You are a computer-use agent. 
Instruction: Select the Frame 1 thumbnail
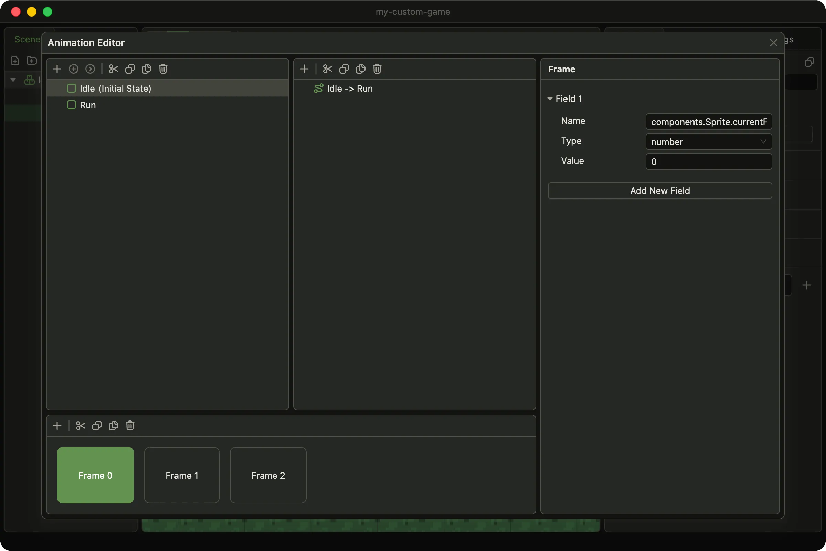click(x=182, y=475)
